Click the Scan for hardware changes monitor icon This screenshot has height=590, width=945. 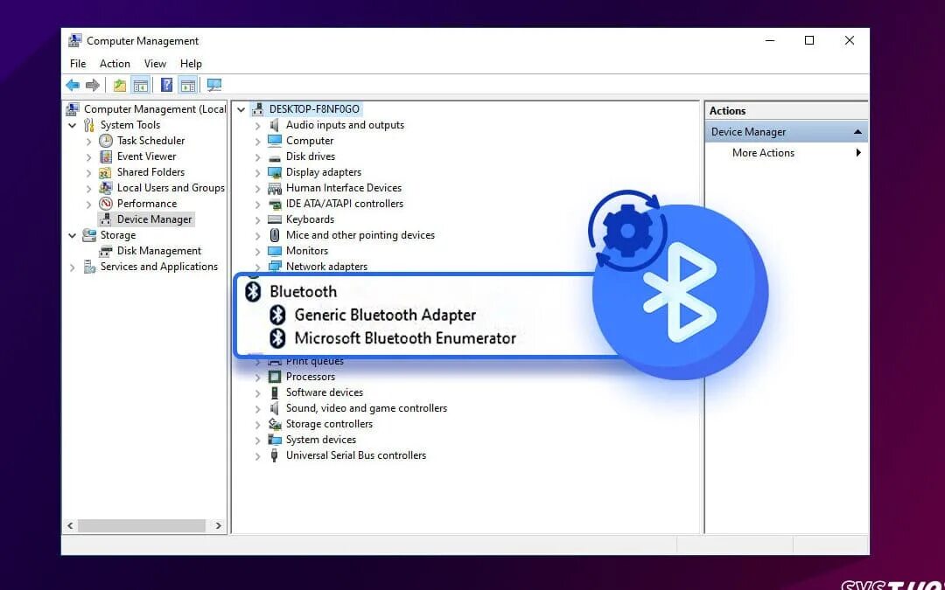(214, 86)
